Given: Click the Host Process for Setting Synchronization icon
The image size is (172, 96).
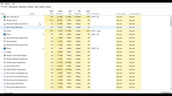Looking at the screenshot, I should point(5,80).
